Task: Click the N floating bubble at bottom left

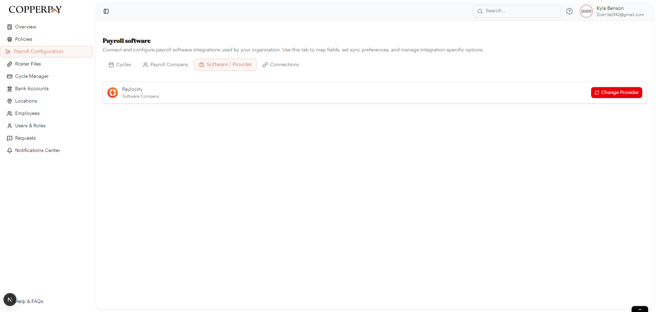Action: (x=10, y=299)
